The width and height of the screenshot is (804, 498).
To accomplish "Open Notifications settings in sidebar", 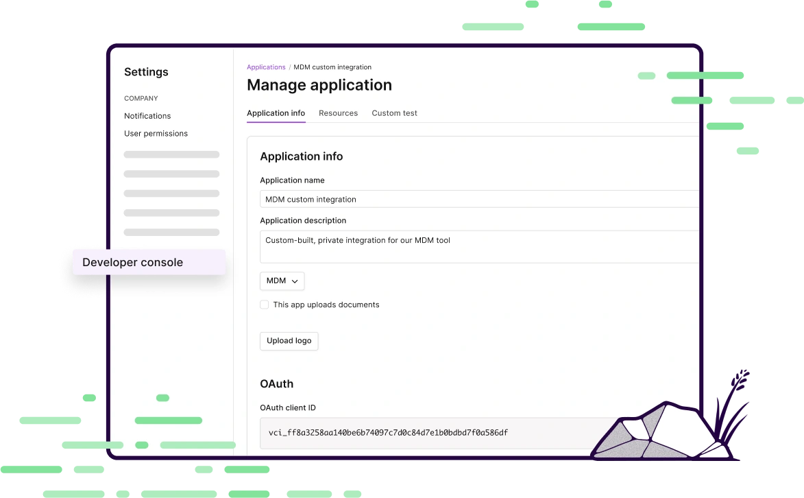I will pos(147,116).
